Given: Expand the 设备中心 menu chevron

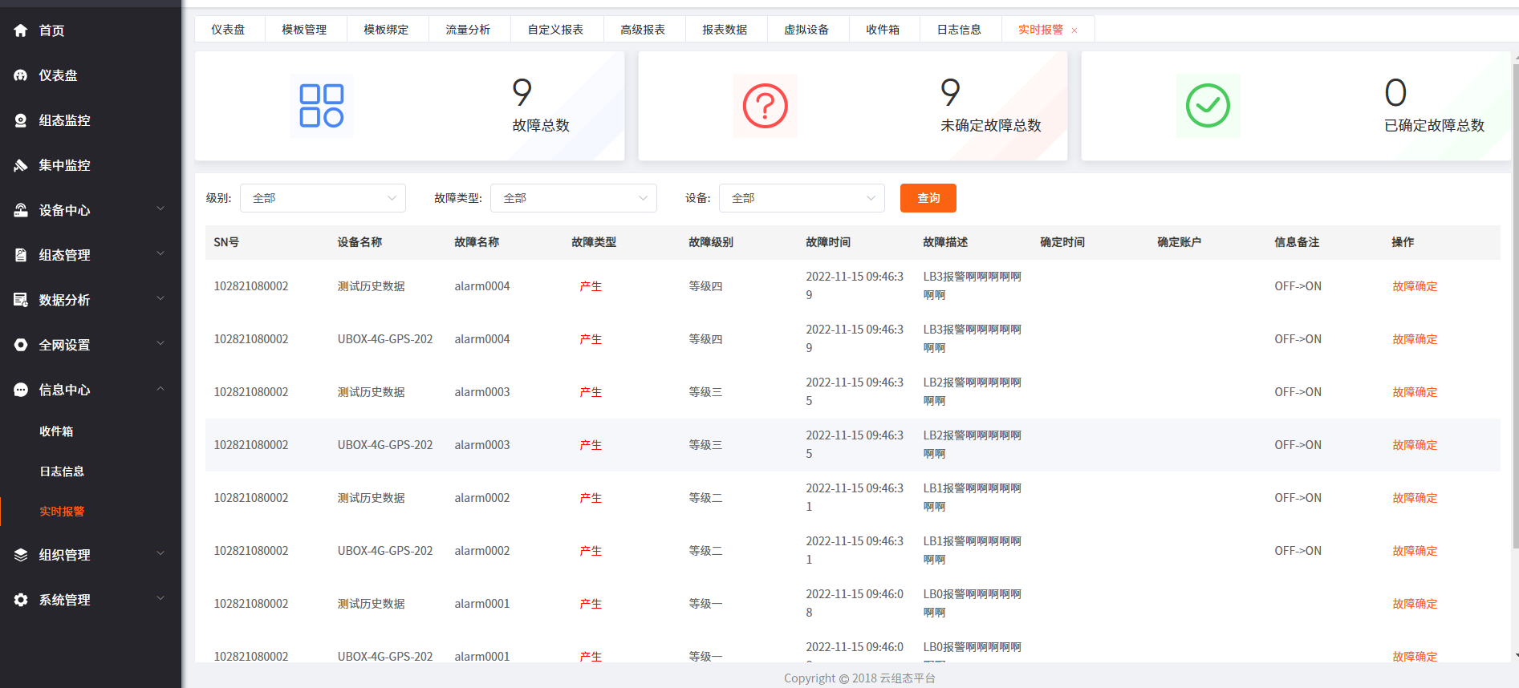Looking at the screenshot, I should point(160,208).
